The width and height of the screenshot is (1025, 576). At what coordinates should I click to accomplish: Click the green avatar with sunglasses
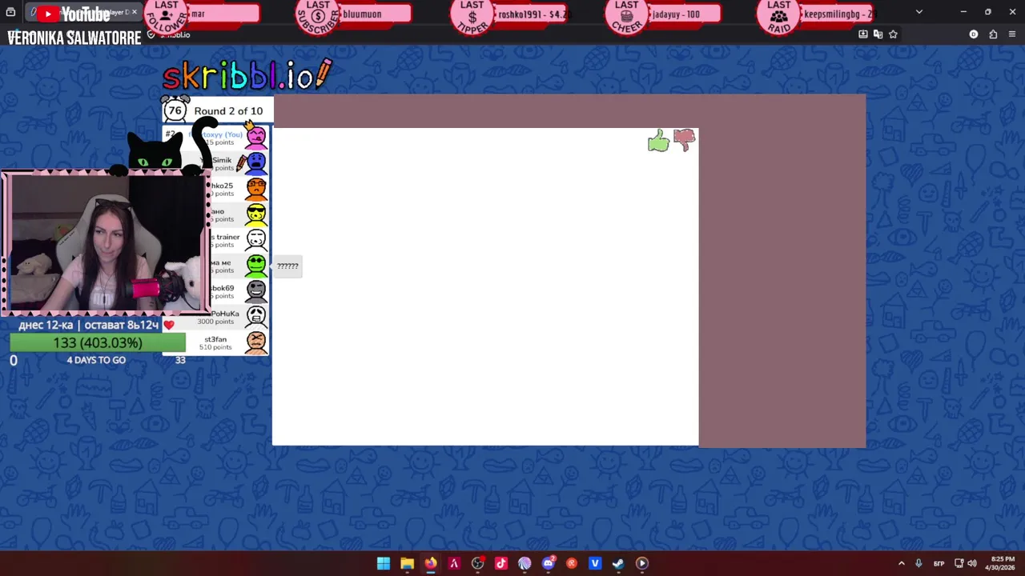tap(256, 266)
